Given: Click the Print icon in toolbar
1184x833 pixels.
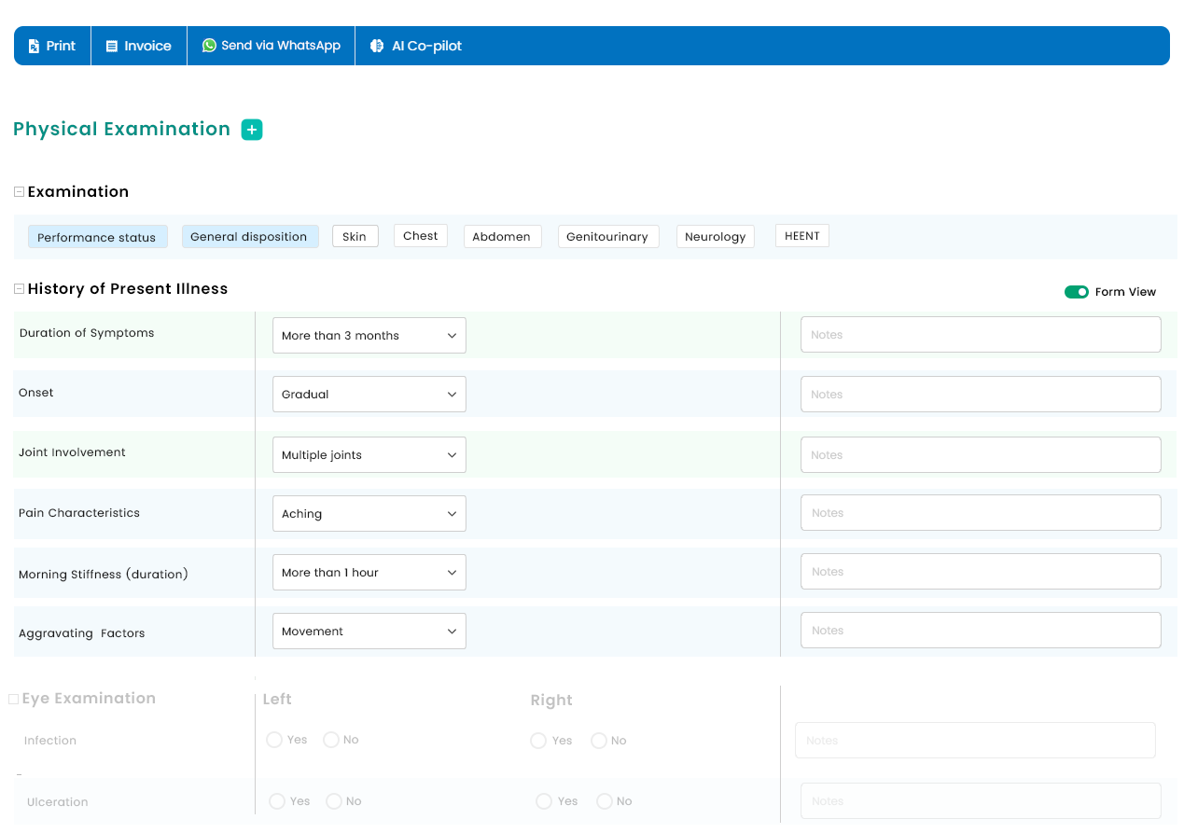Looking at the screenshot, I should point(35,46).
